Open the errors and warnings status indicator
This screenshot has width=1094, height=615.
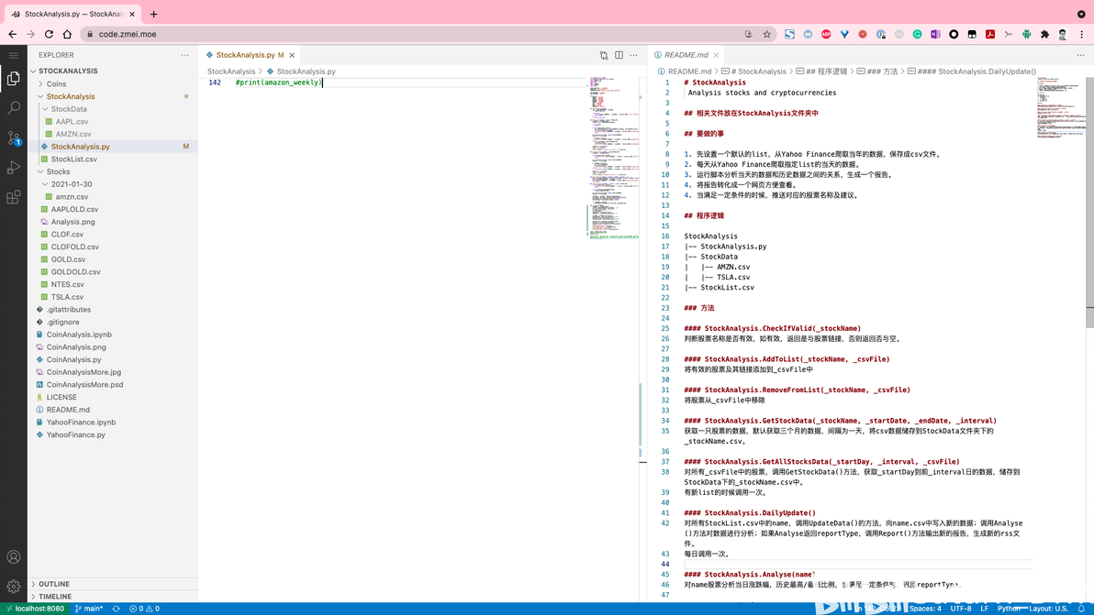(x=144, y=609)
